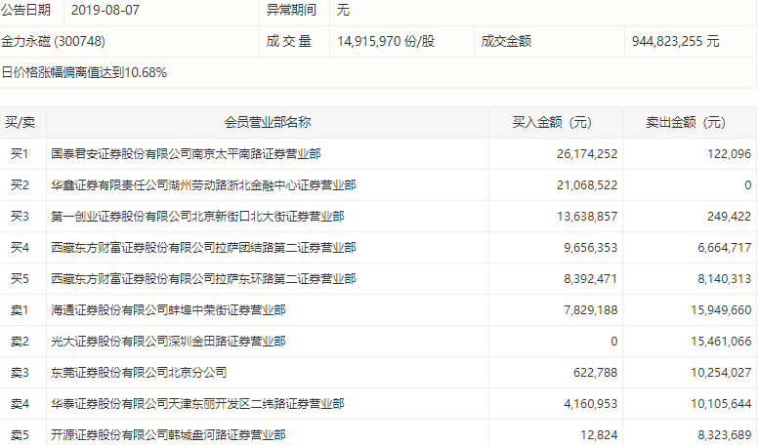Image resolution: width=759 pixels, height=446 pixels.
Task: Click the 日价格涨幅偏离值达到10.68% note
Action: pyautogui.click(x=84, y=72)
